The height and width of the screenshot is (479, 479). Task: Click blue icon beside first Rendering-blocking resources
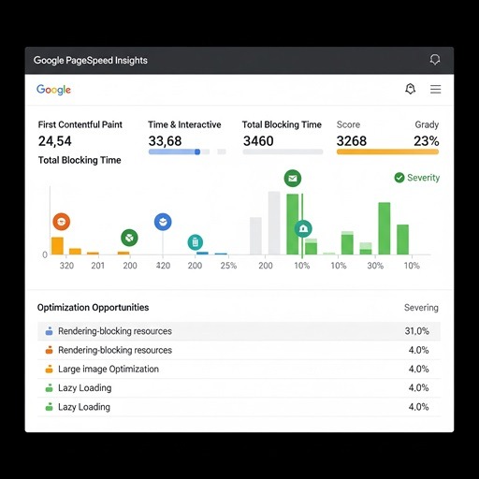[x=49, y=331]
